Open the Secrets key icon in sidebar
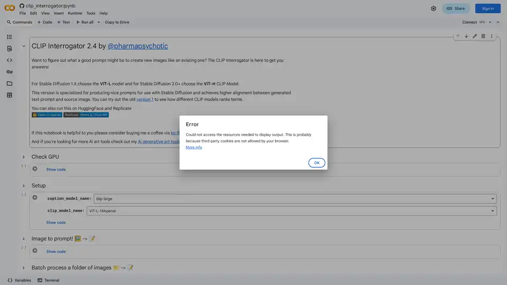 10,72
